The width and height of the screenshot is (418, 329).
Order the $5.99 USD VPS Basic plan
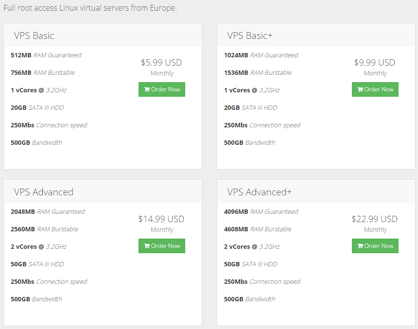[162, 89]
